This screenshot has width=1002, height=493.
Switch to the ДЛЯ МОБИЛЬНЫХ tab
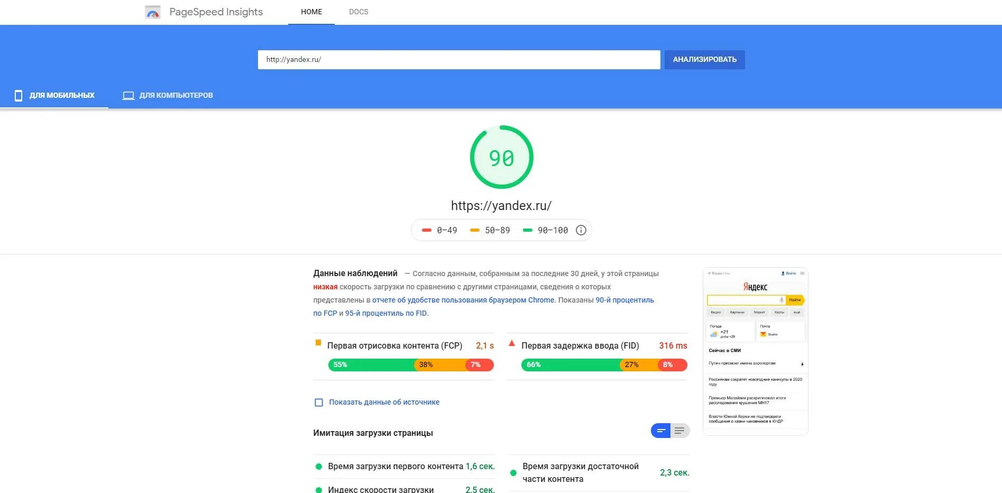click(x=54, y=96)
